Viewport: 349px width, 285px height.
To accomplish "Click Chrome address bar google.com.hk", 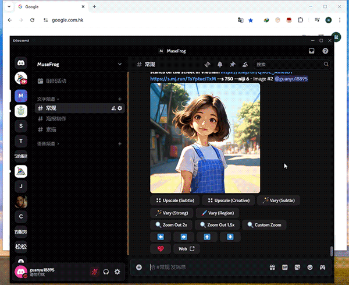I will click(67, 20).
